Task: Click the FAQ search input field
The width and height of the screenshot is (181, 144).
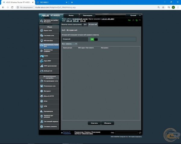Action: [126, 133]
